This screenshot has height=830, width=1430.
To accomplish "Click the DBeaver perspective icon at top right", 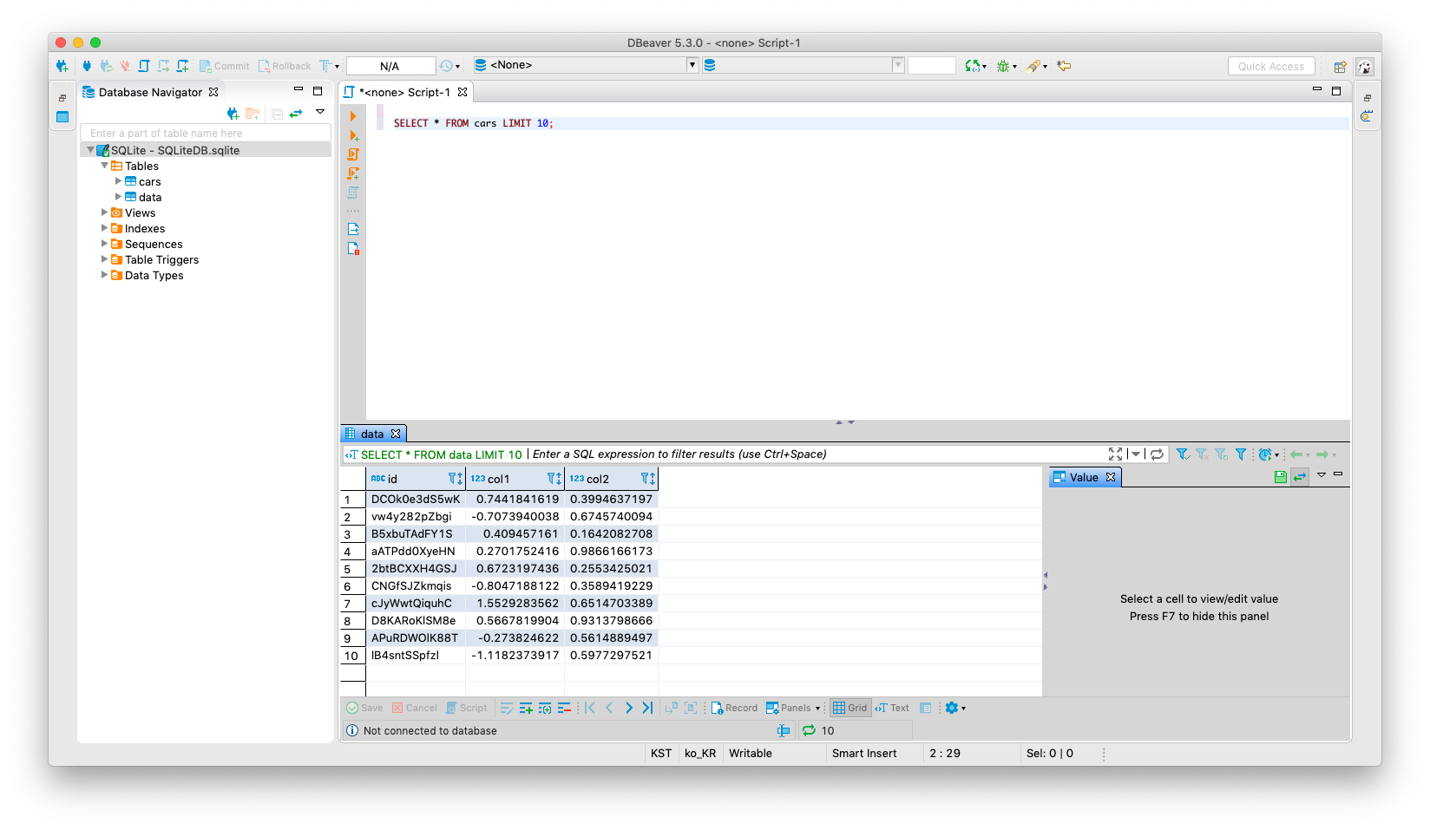I will 1365,67.
